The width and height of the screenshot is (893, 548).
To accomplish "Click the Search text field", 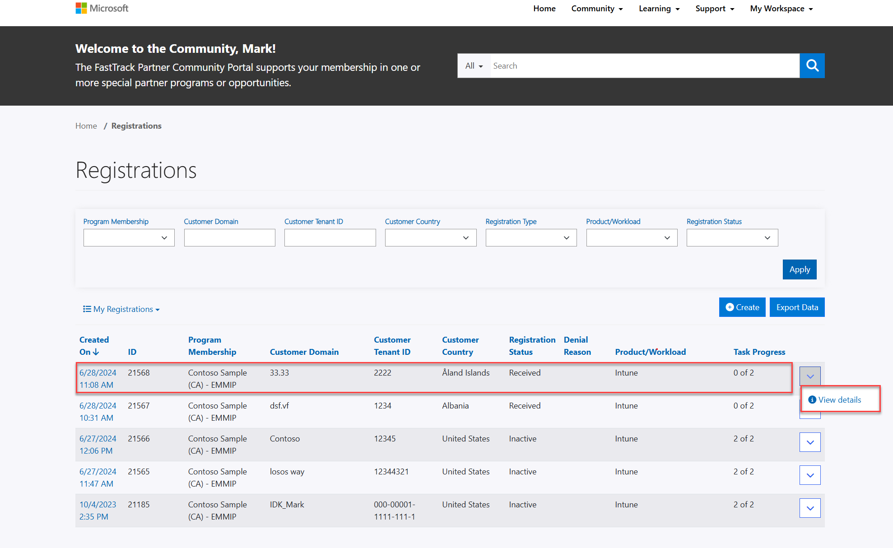I will pos(645,66).
